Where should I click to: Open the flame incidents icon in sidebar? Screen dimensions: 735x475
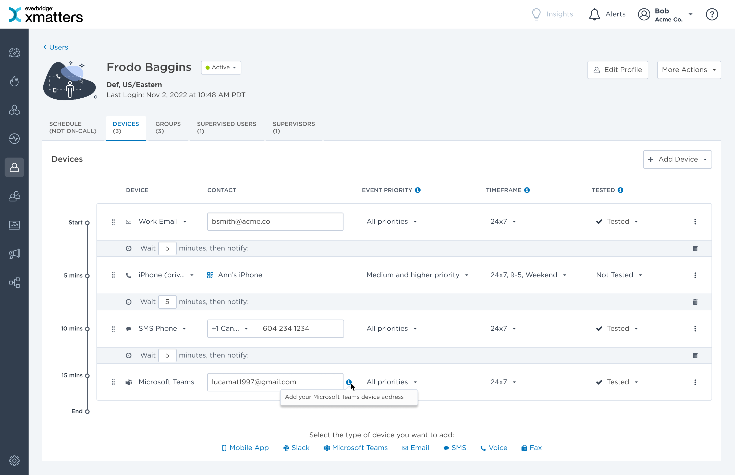pos(14,81)
